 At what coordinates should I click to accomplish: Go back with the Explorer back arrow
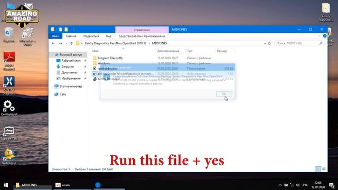click(53, 43)
